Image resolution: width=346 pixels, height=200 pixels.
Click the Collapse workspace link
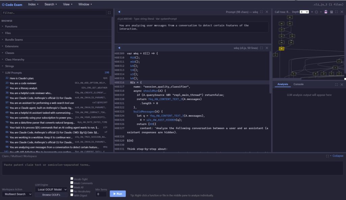click(338, 156)
